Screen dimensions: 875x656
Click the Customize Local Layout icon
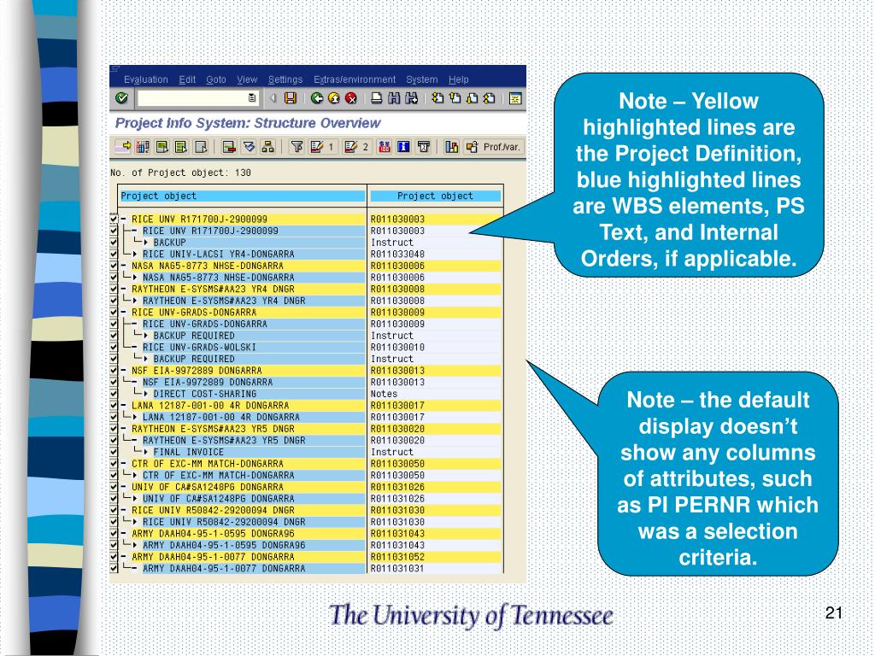515,99
